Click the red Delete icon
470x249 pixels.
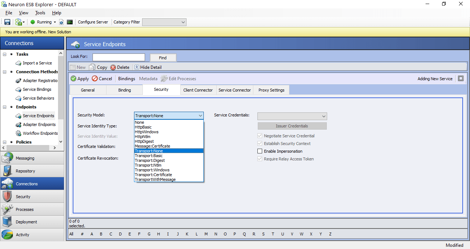pyautogui.click(x=113, y=67)
